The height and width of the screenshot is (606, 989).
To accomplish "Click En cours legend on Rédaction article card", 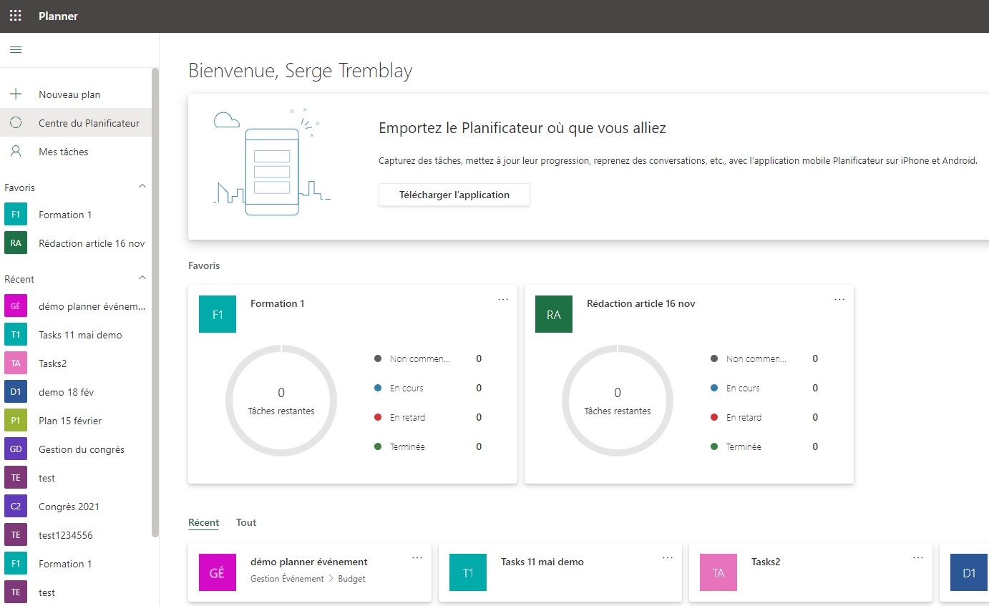I will pos(743,388).
